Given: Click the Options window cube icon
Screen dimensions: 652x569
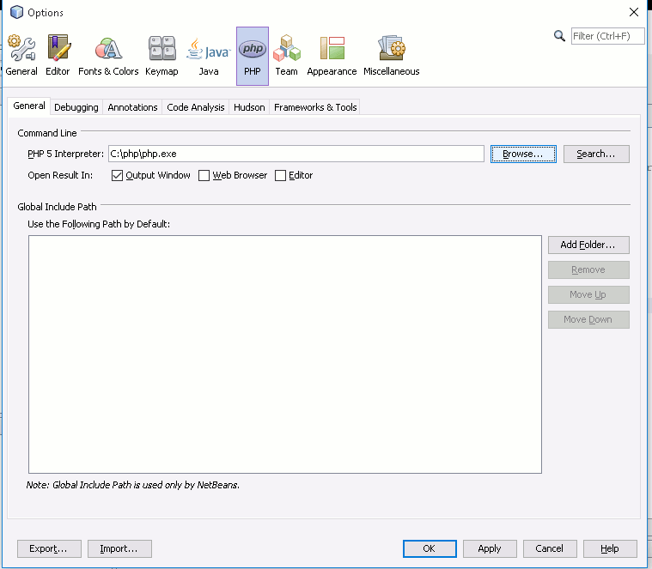Looking at the screenshot, I should tap(16, 12).
